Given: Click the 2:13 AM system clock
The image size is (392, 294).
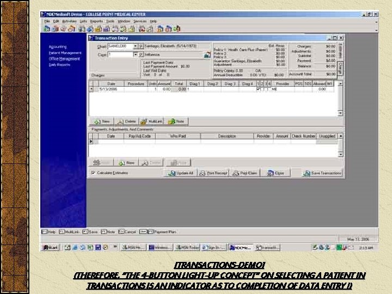Looking at the screenshot, I should coord(366,248).
